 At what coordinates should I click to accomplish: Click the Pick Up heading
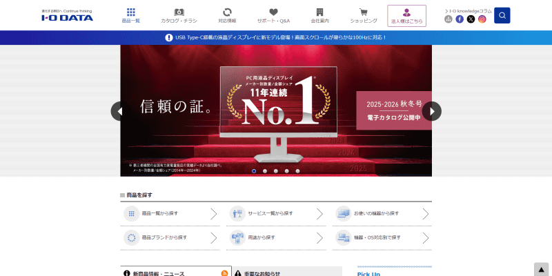(368, 273)
